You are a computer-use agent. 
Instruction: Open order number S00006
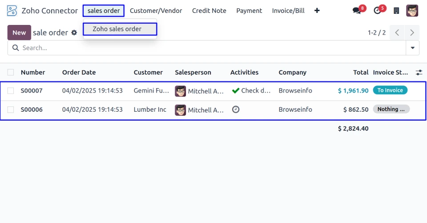coord(32,109)
